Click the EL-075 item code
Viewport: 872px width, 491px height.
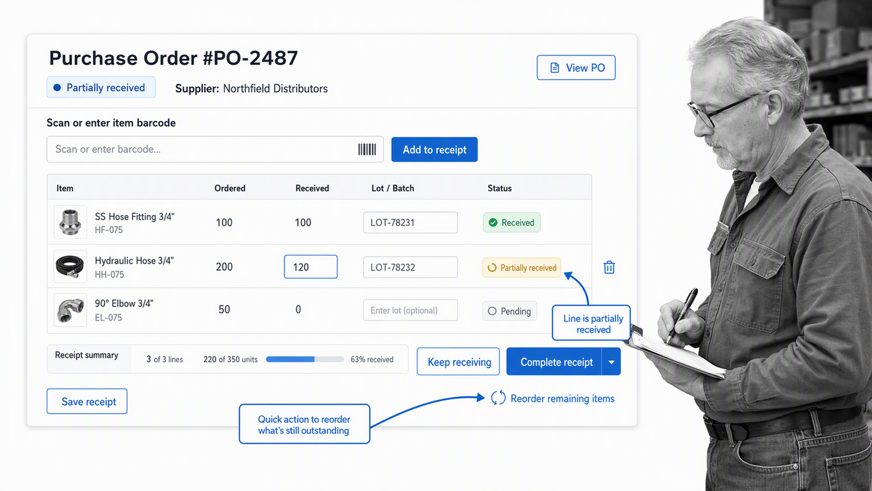coord(108,318)
